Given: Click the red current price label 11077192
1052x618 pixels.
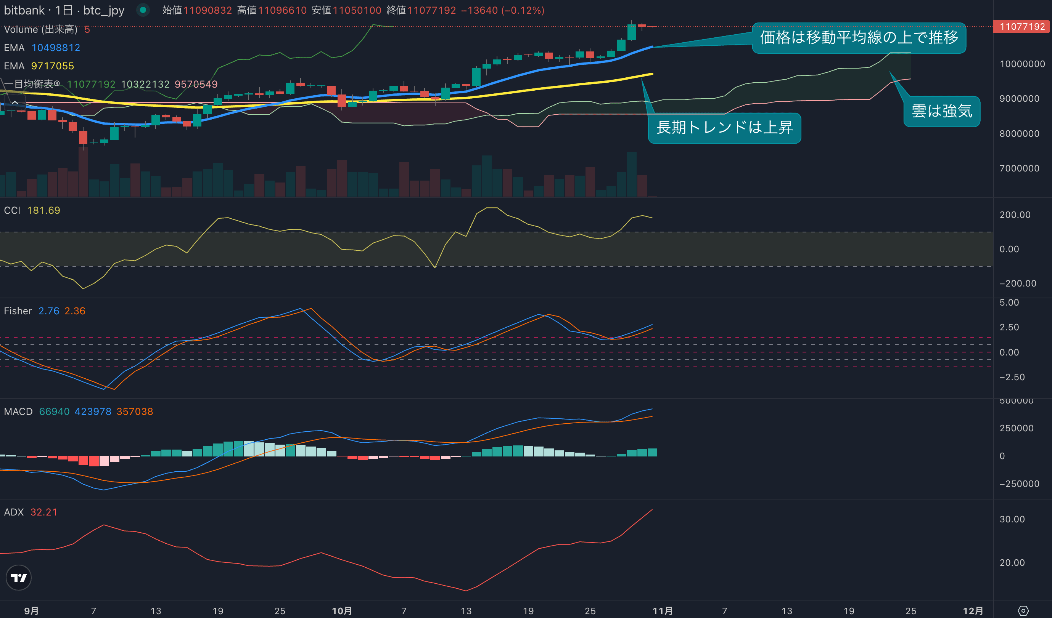Looking at the screenshot, I should [1022, 27].
